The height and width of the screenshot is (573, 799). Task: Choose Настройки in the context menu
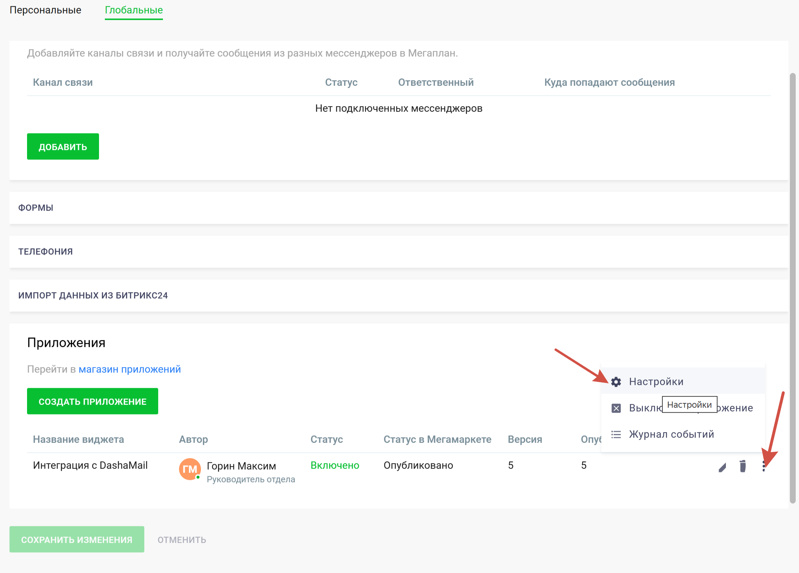click(x=656, y=382)
